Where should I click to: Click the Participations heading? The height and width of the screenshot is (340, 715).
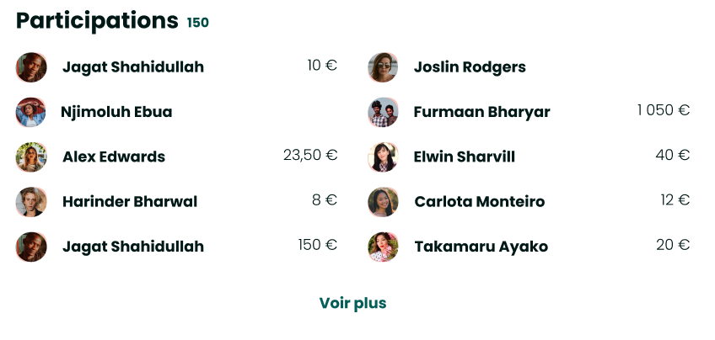tap(97, 20)
